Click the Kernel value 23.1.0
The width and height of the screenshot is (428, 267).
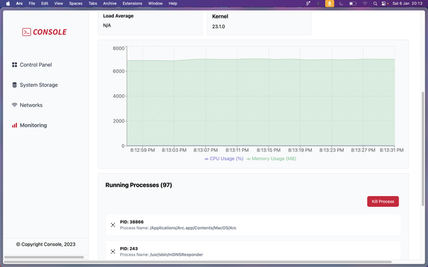pyautogui.click(x=219, y=27)
